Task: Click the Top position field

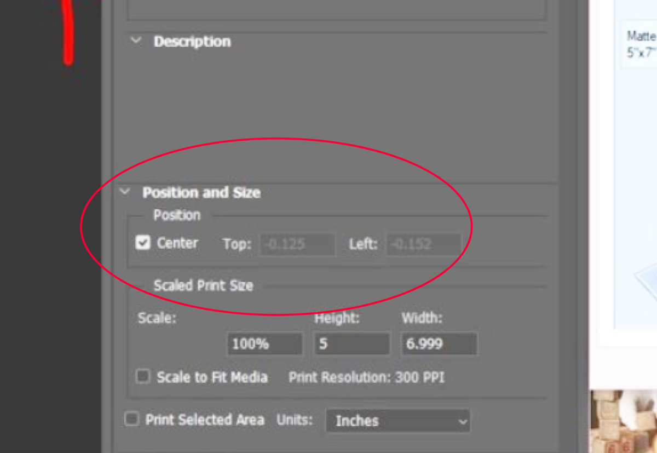Action: pos(297,244)
